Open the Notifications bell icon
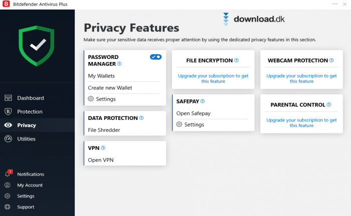 [x=8, y=174]
